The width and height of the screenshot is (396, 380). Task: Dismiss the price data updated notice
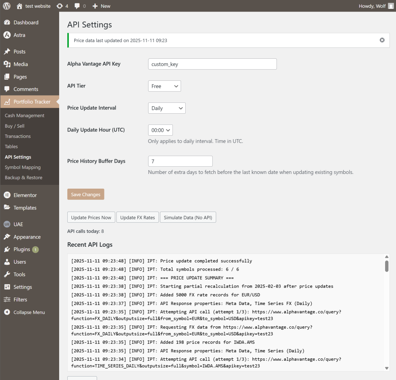(382, 40)
